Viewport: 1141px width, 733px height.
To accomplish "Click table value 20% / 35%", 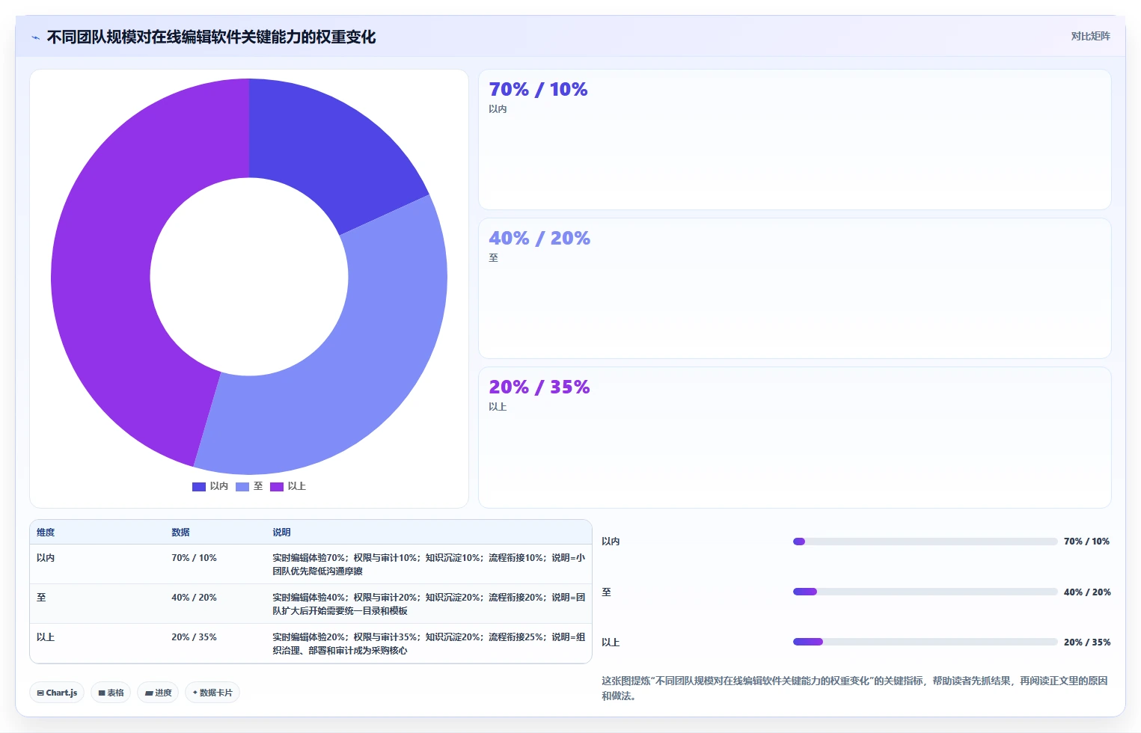I will 194,637.
